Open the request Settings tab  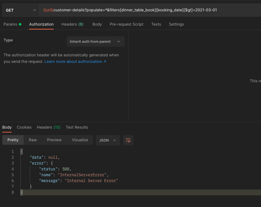click(x=176, y=24)
